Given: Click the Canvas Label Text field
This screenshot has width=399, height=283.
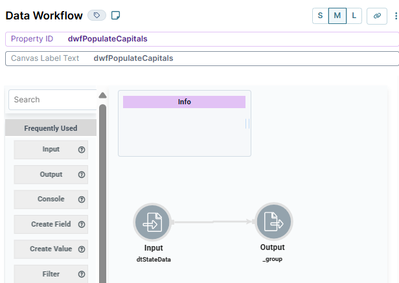Looking at the screenshot, I should tap(202, 58).
